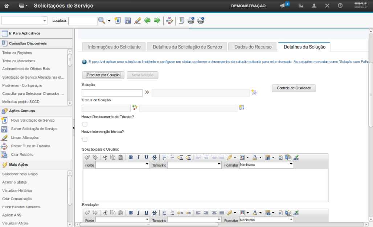Viewport: 373px width, 227px height.
Task: Click the Home icon in the header
Action: point(6,6)
